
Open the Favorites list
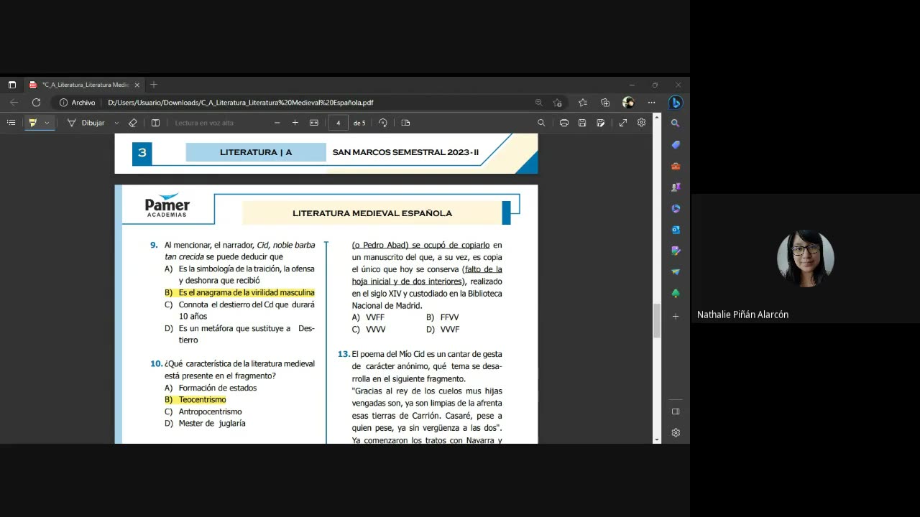pos(583,103)
